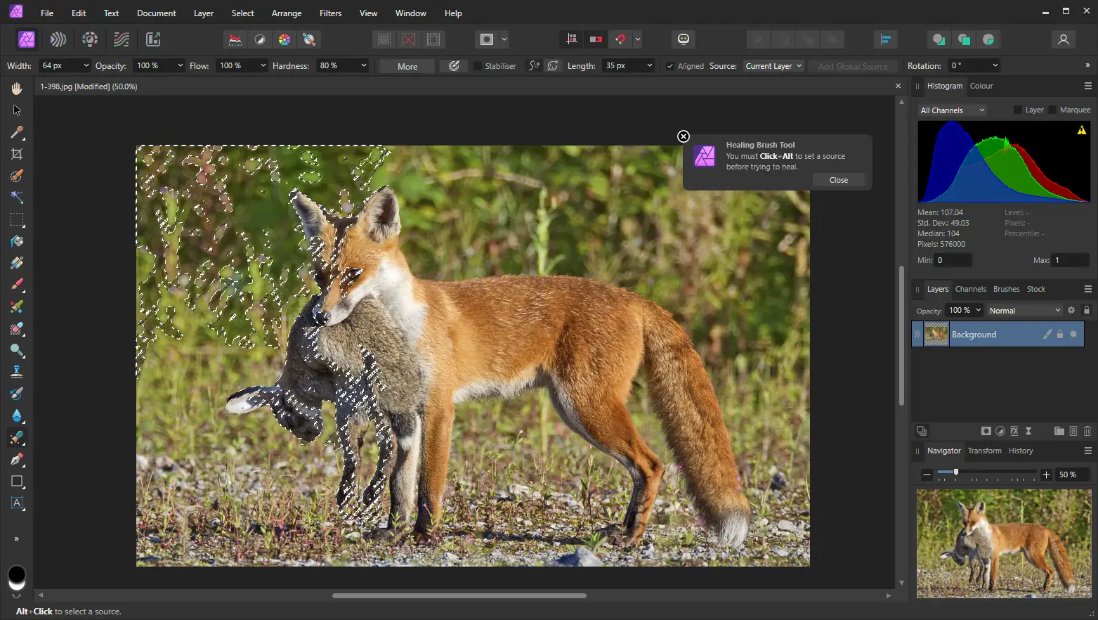Switch to the Brushes tab
1098x620 pixels.
(1006, 289)
